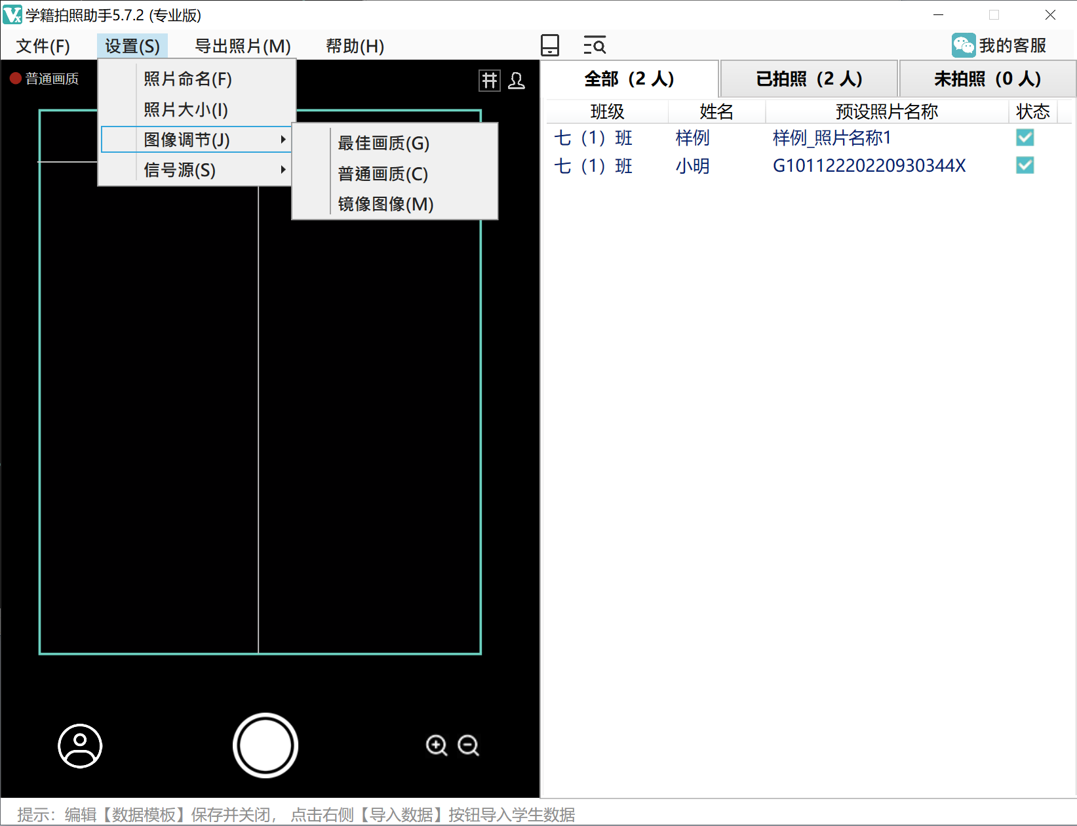
Task: Close the application window
Action: coord(1050,14)
